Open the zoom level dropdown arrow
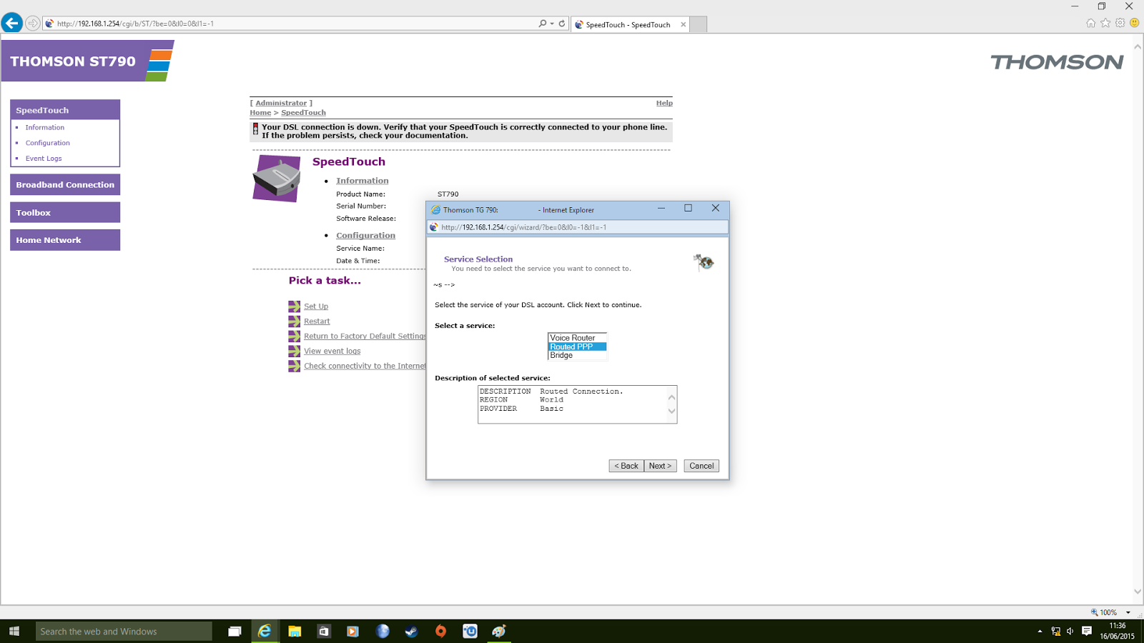This screenshot has height=643, width=1144. point(1128,612)
